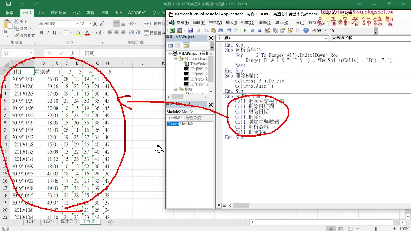Apply yellow fill color bucket
The image size is (411, 231).
tap(77, 33)
